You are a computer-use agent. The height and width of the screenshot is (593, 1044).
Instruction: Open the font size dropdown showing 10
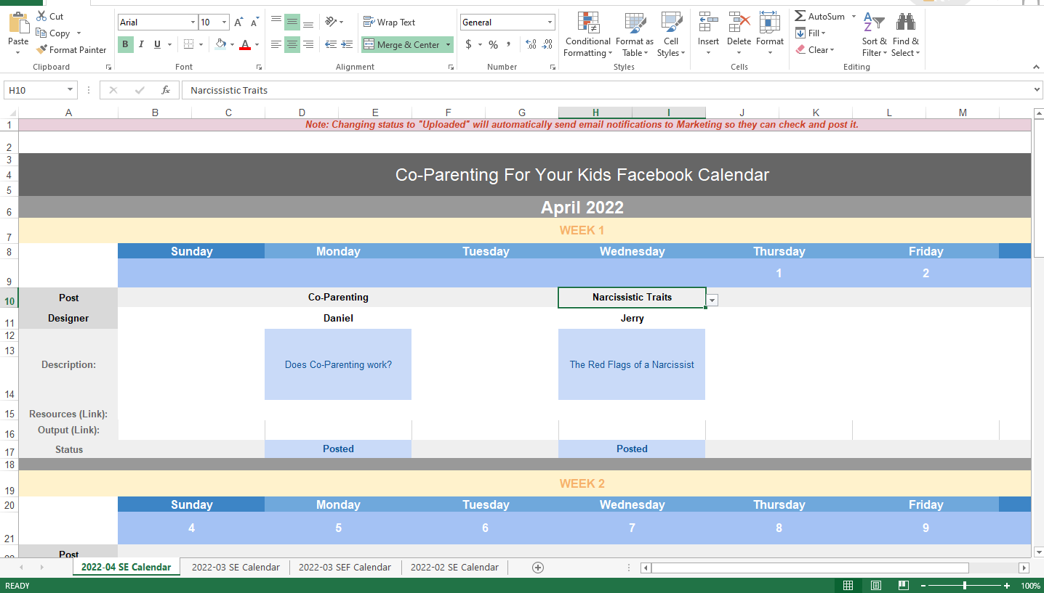224,23
